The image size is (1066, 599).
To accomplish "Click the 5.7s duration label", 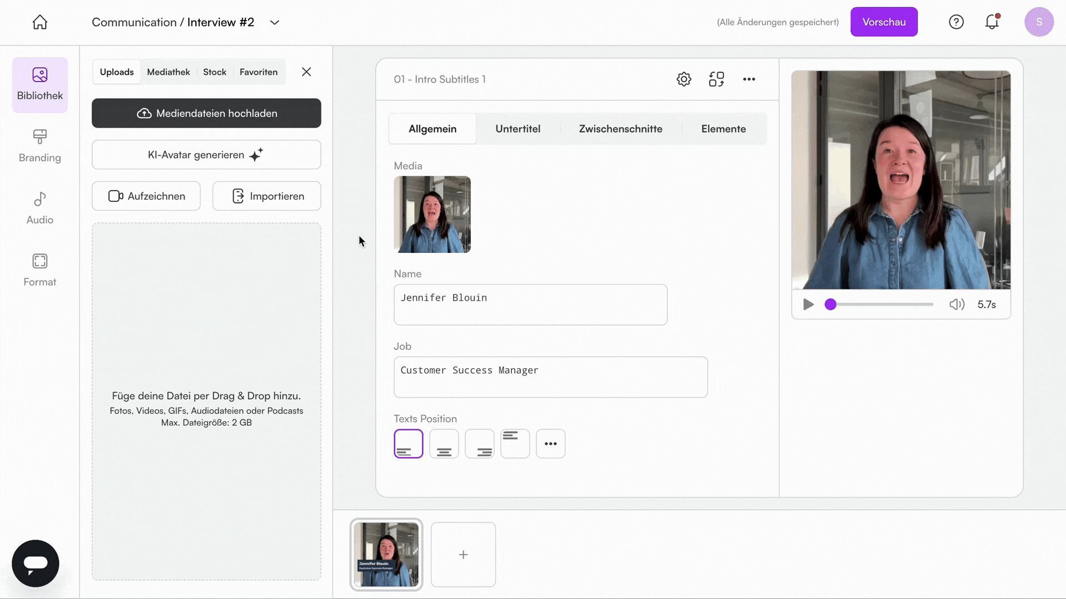I will pyautogui.click(x=987, y=304).
